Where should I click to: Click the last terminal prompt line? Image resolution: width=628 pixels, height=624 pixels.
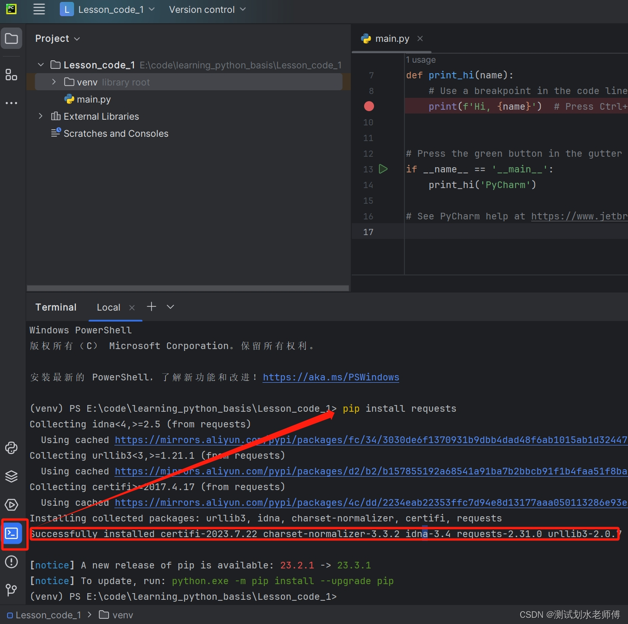pos(183,596)
